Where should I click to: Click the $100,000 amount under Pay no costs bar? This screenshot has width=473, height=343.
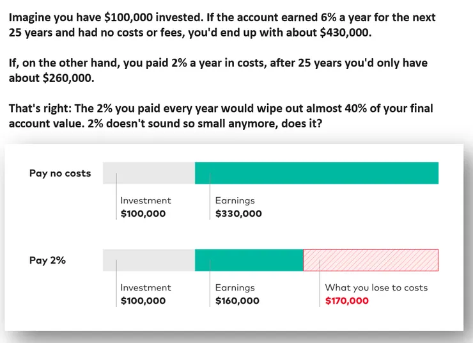[x=143, y=214]
